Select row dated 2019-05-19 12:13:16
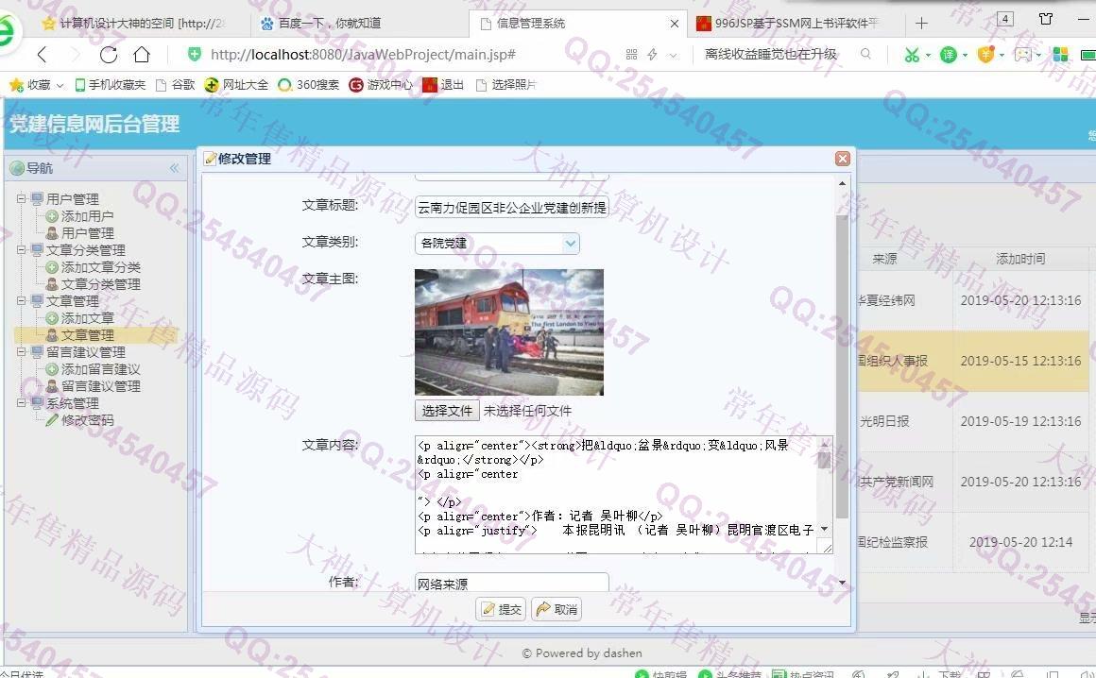Viewport: 1096px width, 678px height. pyautogui.click(x=975, y=421)
